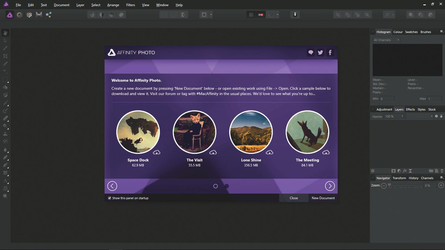The width and height of the screenshot is (445, 250).
Task: Switch to the Colour tab
Action: (x=398, y=32)
